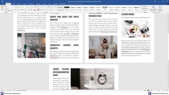This screenshot has width=169, height=95.
Task: Switch to the Layout tab
Action: tap(25, 4)
